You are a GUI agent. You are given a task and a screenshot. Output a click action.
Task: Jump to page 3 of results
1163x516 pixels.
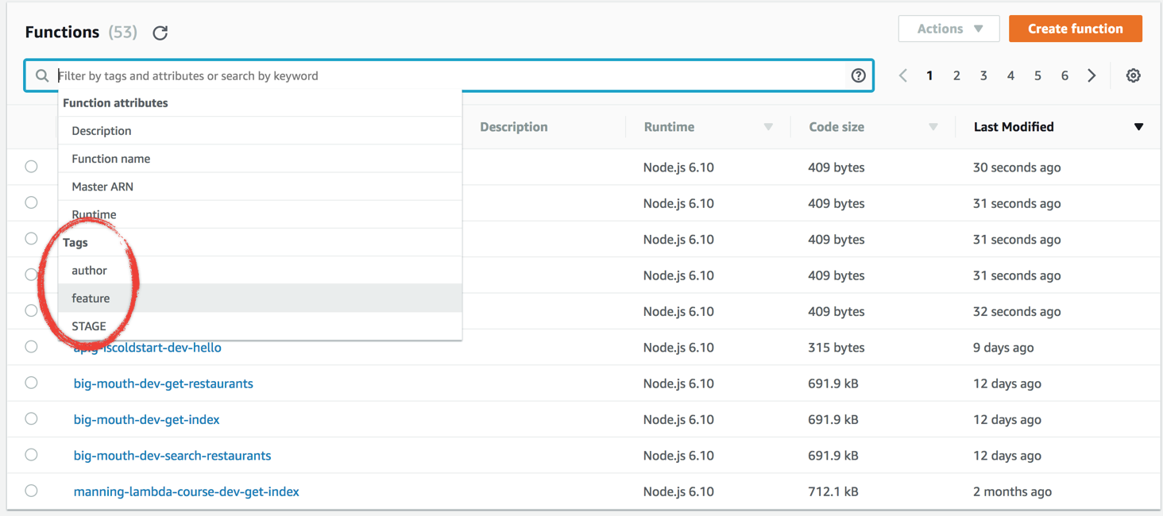(x=983, y=75)
